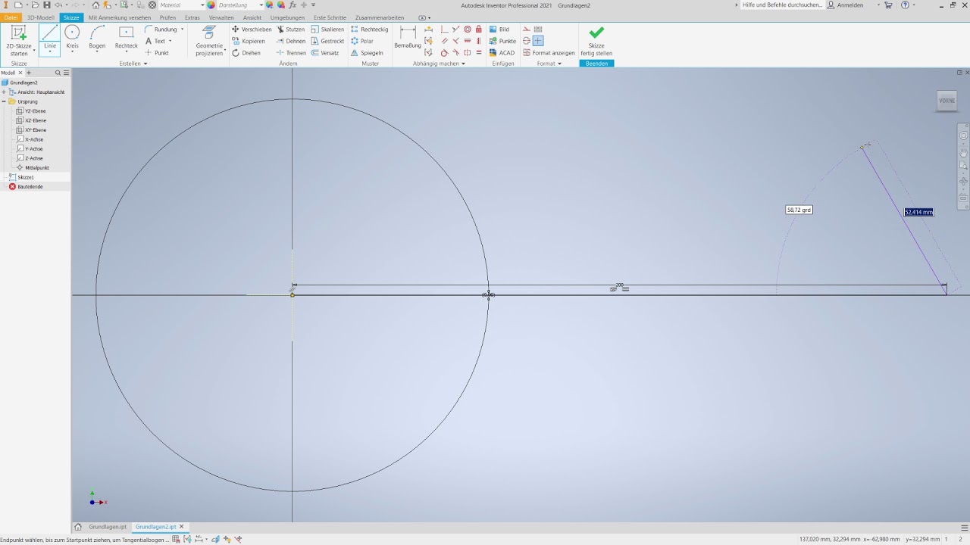Click the 58,72 grd angle input
This screenshot has width=970, height=545.
click(x=799, y=210)
